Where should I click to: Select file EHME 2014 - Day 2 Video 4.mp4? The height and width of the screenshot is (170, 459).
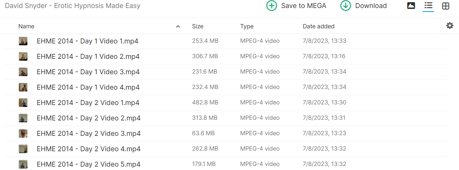pos(89,149)
